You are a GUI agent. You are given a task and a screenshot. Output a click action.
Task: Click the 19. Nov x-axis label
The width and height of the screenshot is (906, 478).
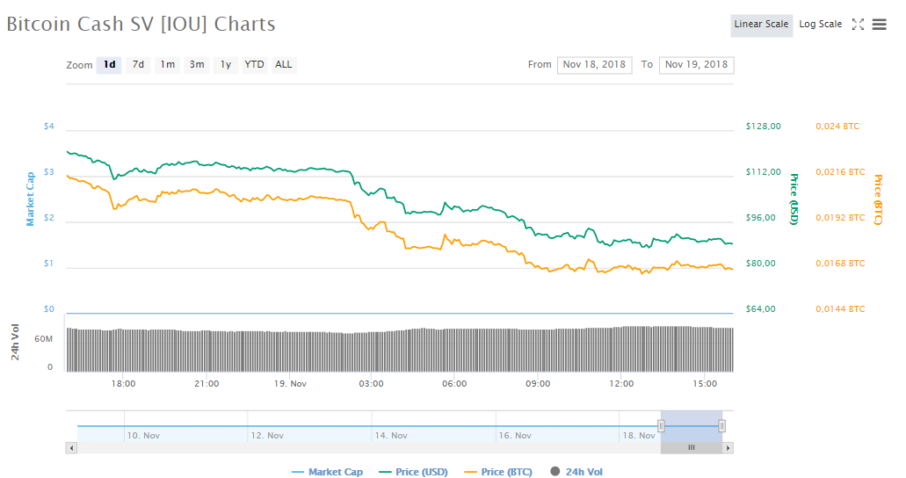click(x=290, y=384)
